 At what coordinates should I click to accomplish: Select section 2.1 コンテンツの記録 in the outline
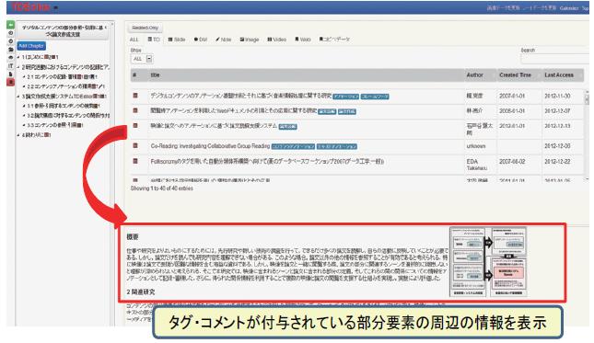[63, 76]
